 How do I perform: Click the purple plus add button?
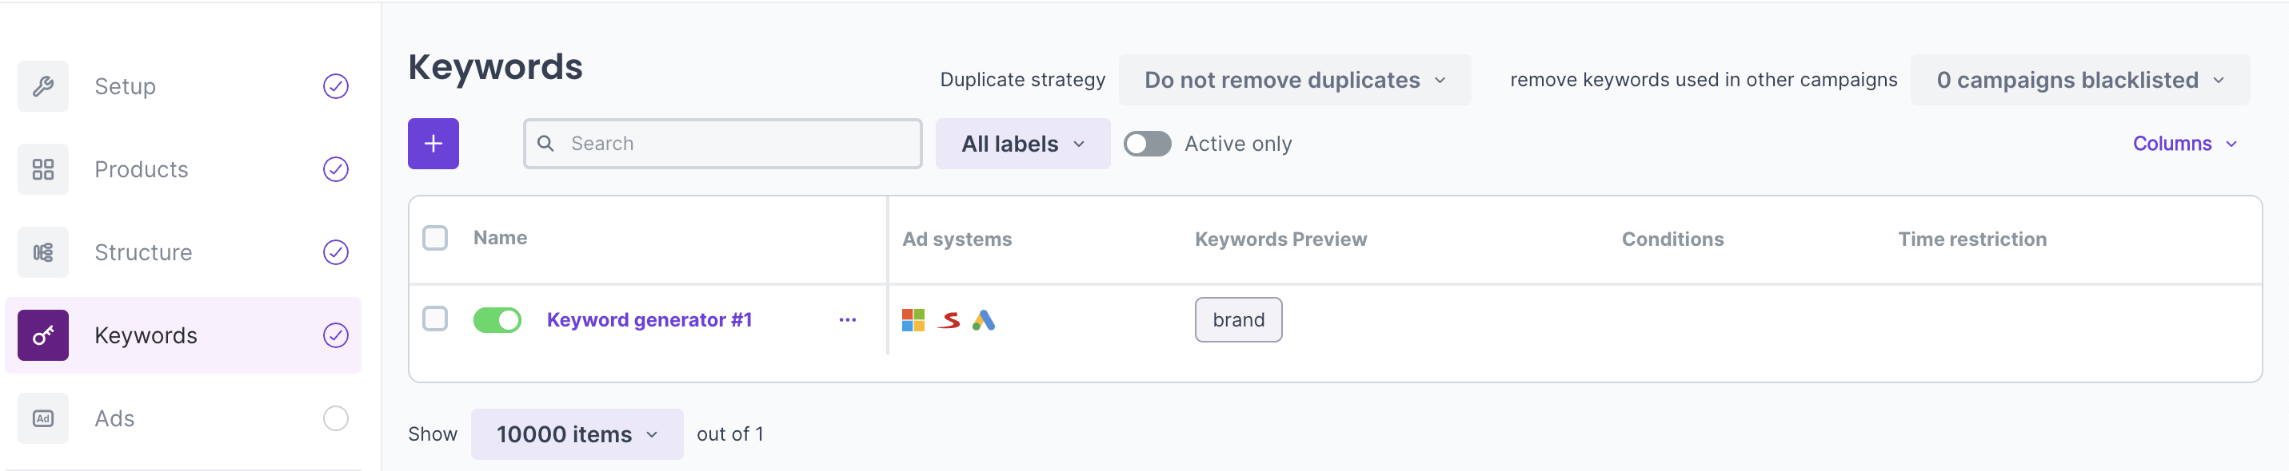click(x=433, y=144)
